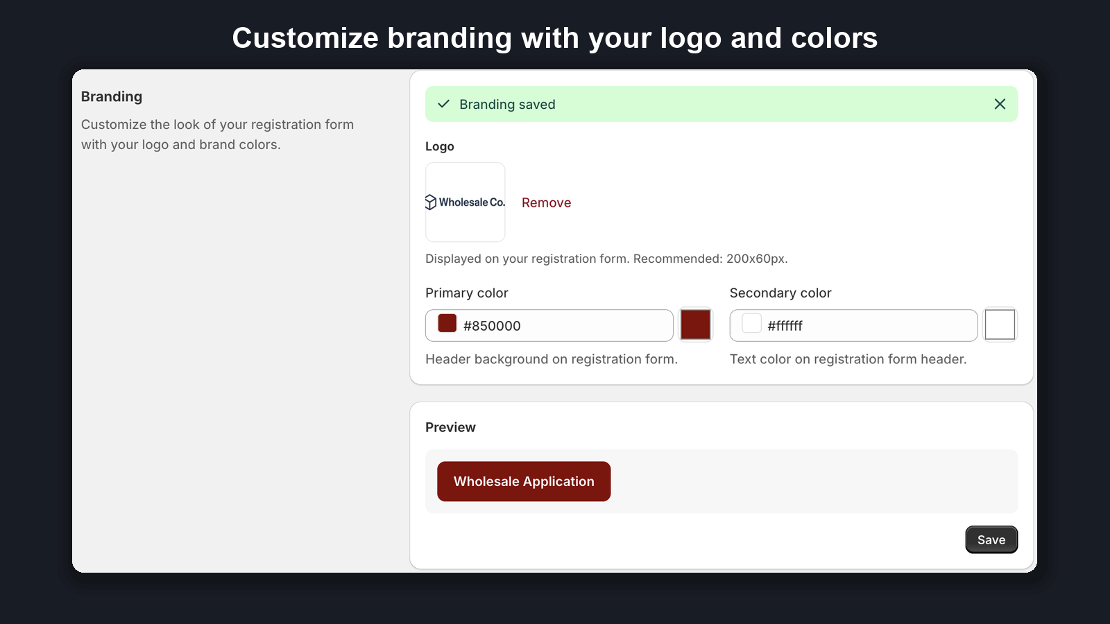Click the checkmark icon in the success banner
Viewport: 1110px width, 624px height.
444,104
